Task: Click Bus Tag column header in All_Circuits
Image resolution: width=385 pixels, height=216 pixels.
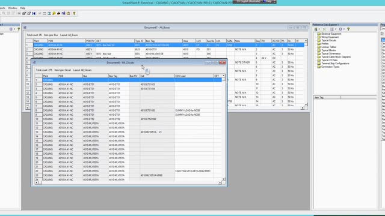Action: point(119,76)
